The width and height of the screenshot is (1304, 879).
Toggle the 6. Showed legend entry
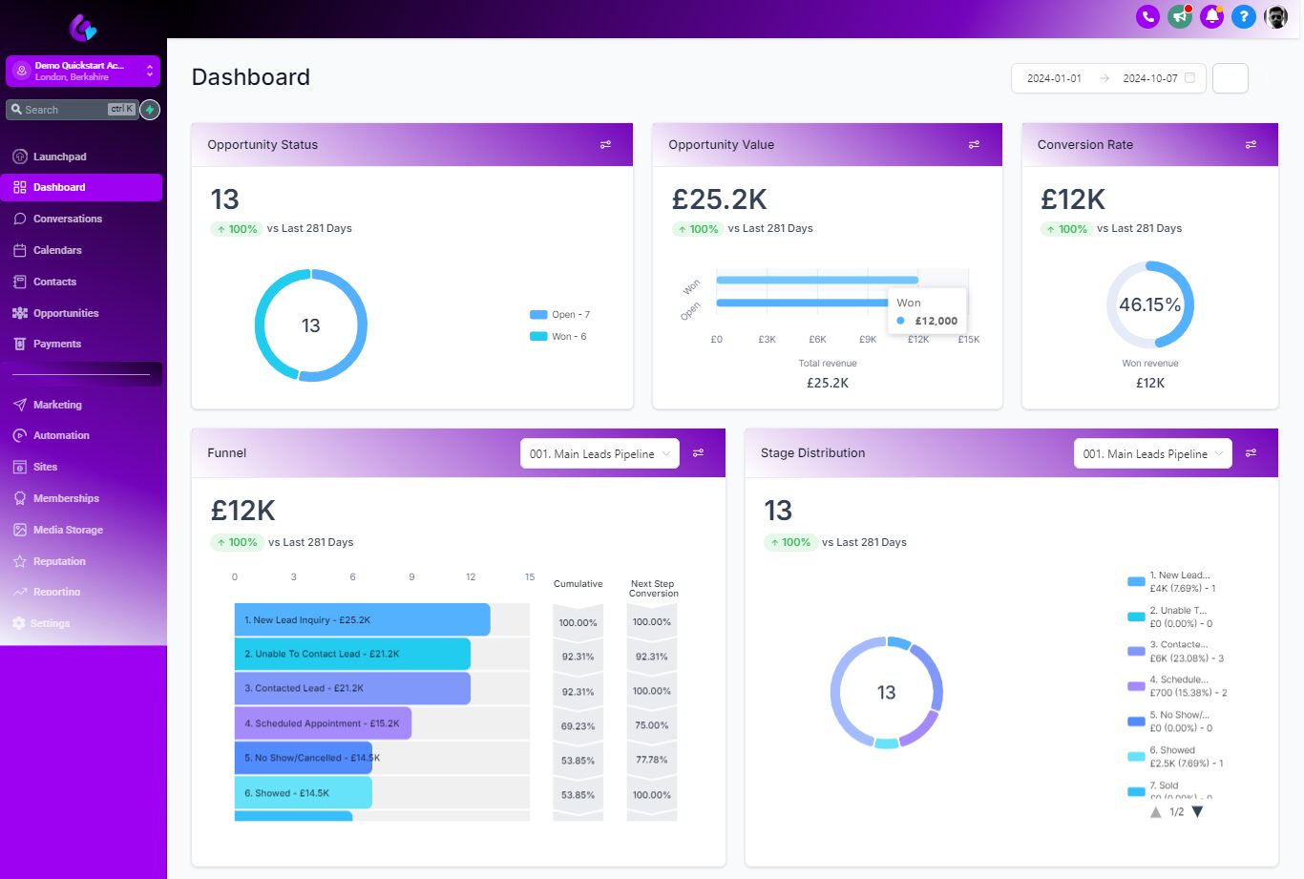1176,757
